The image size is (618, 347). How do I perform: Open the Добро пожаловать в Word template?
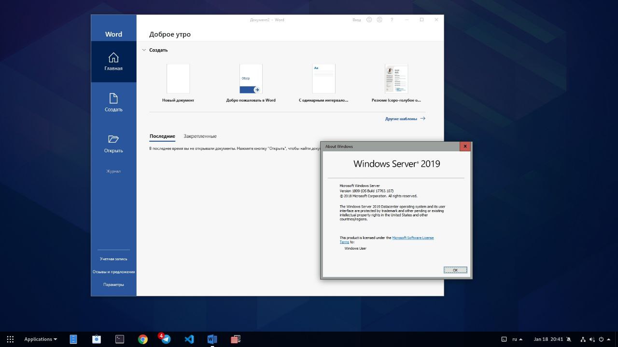pyautogui.click(x=251, y=83)
